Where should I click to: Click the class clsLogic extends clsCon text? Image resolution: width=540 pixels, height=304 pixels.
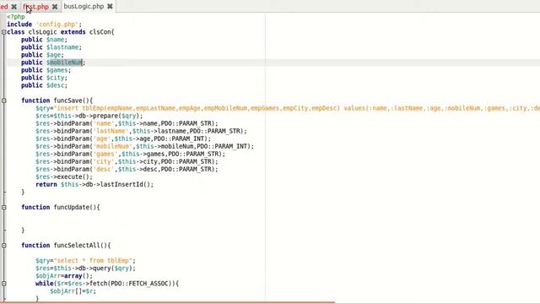61,32
